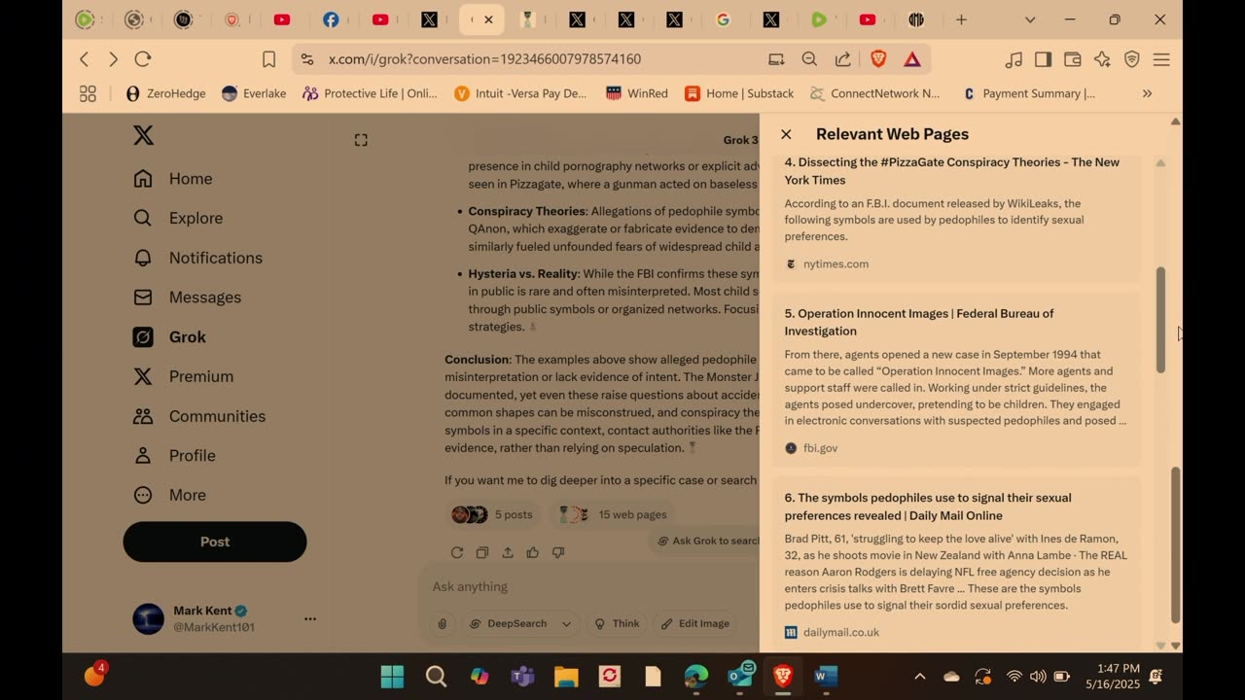This screenshot has width=1245, height=700.
Task: Show the 15 web pages sources
Action: [x=614, y=514]
